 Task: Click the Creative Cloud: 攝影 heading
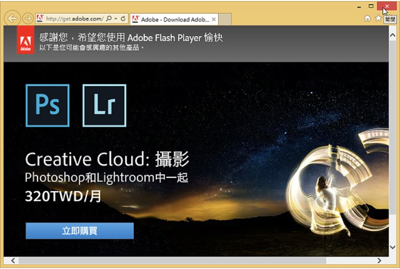(x=107, y=159)
